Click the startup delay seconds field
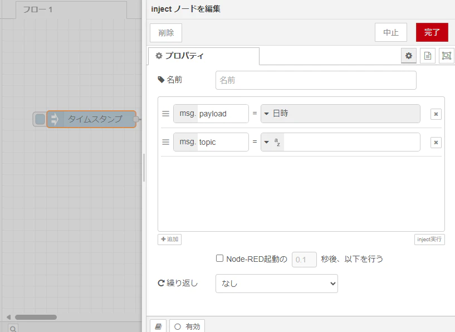Image resolution: width=455 pixels, height=332 pixels. pyautogui.click(x=304, y=260)
